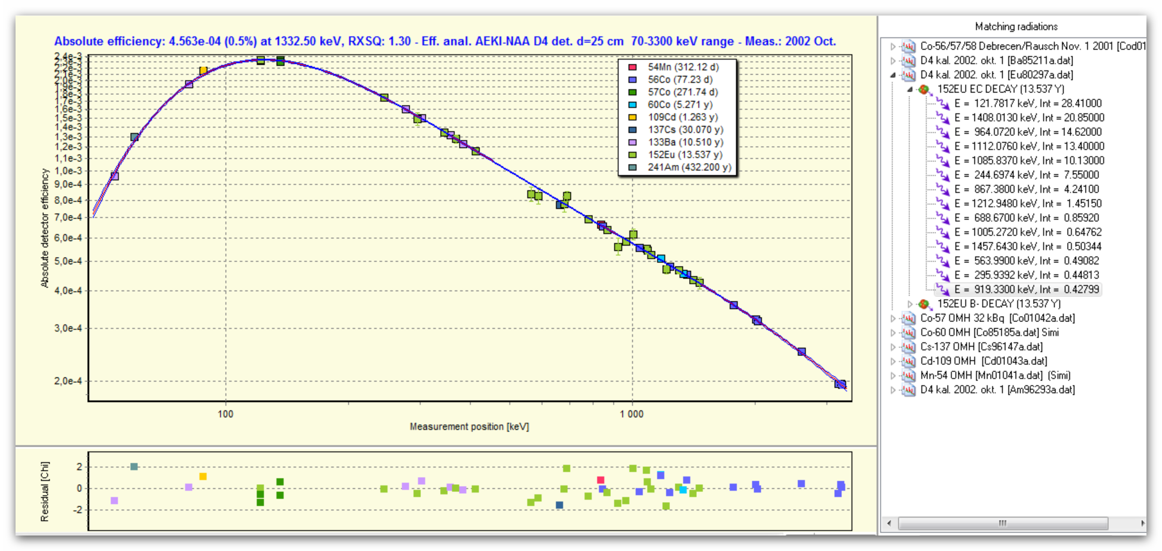1162x551 pixels.
Task: Click the 109Cd yellow legend swatch
Action: (632, 117)
